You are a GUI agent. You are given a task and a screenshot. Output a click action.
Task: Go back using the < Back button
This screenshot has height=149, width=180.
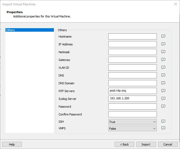click(124, 144)
